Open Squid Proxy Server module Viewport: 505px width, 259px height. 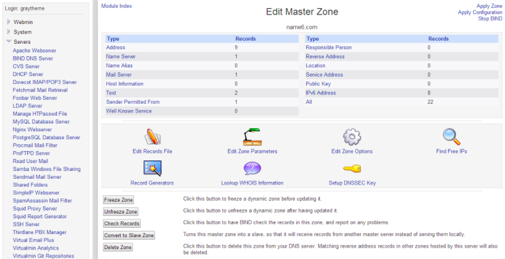click(x=35, y=208)
